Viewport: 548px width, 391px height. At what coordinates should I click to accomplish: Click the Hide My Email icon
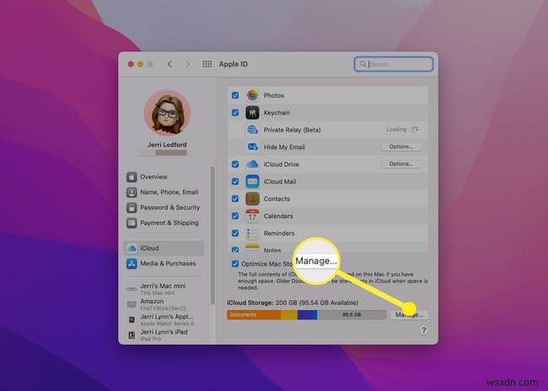pyautogui.click(x=252, y=147)
